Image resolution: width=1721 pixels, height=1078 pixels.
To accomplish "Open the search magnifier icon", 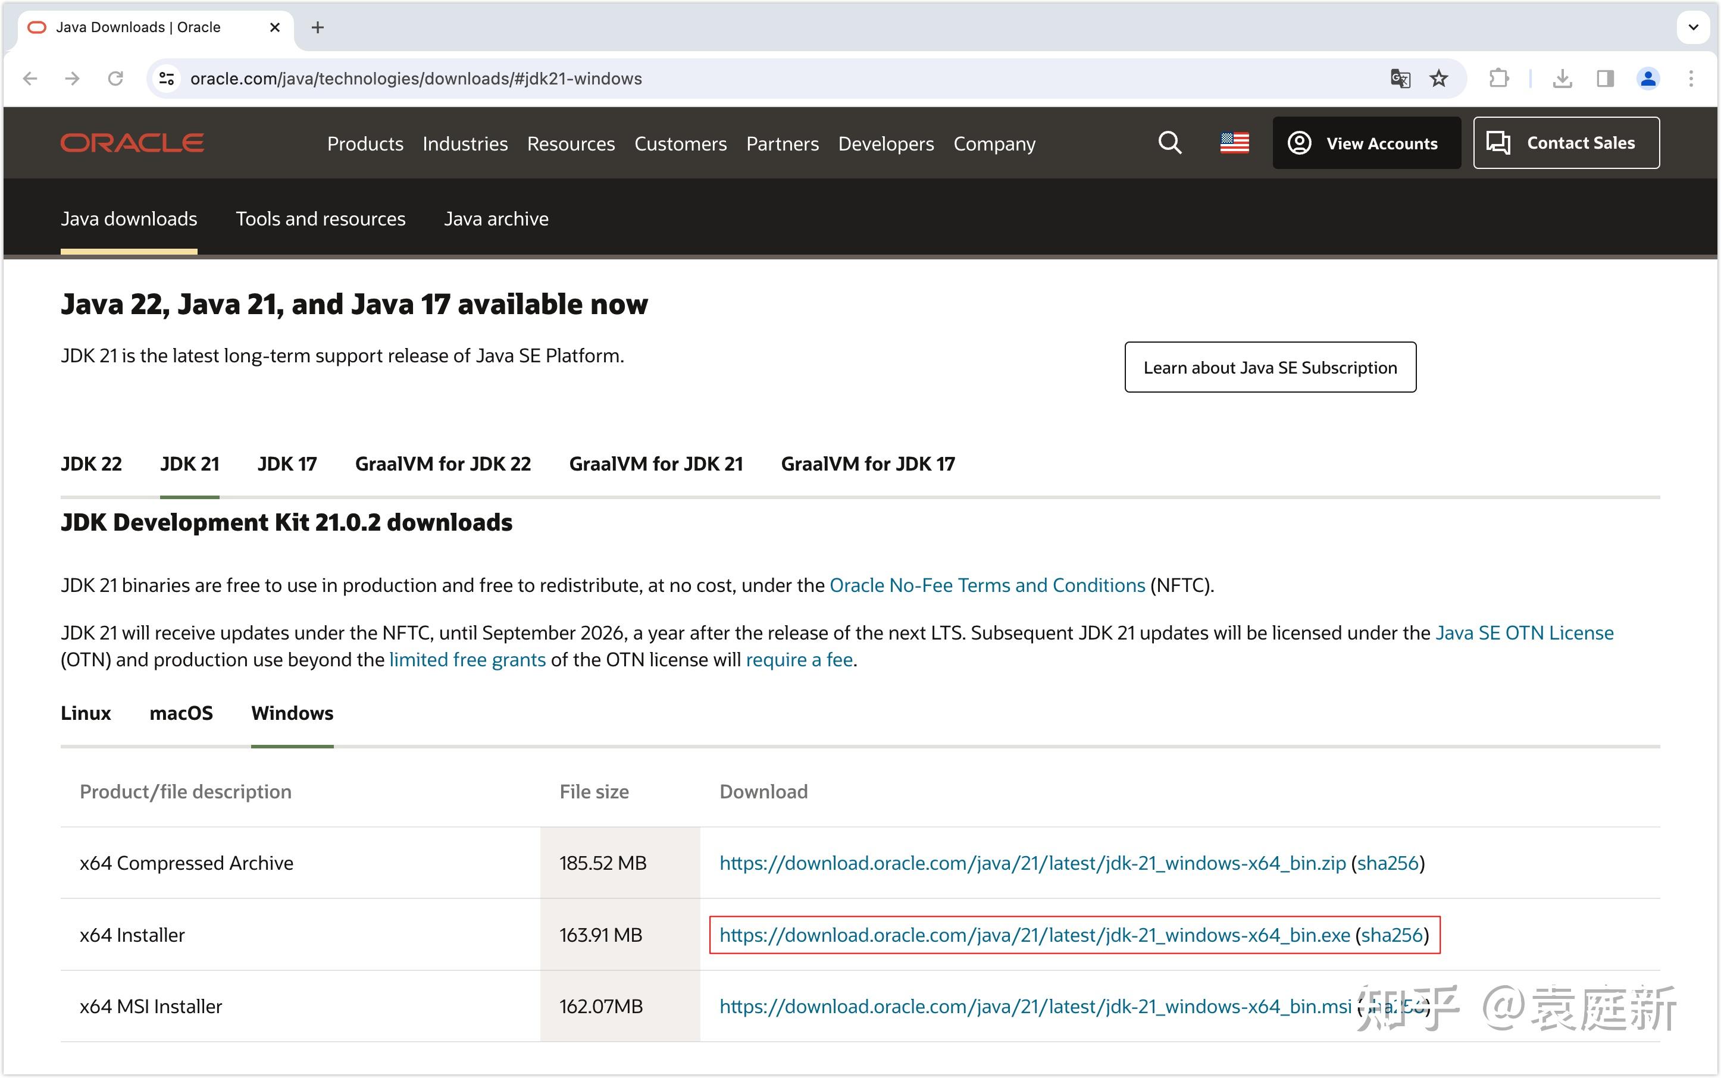I will pyautogui.click(x=1169, y=143).
